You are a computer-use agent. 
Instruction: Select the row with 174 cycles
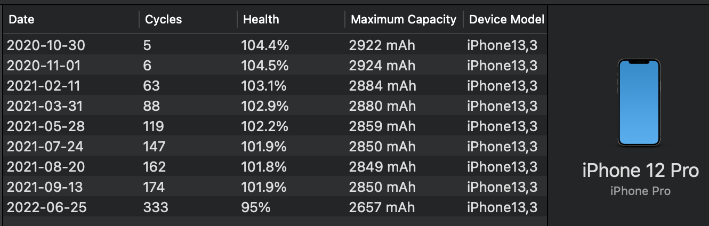(x=275, y=188)
